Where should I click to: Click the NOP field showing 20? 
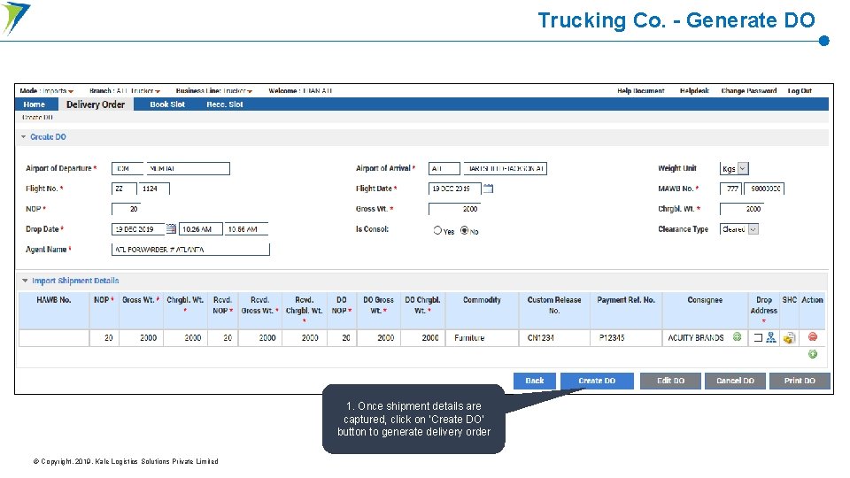[x=127, y=209]
